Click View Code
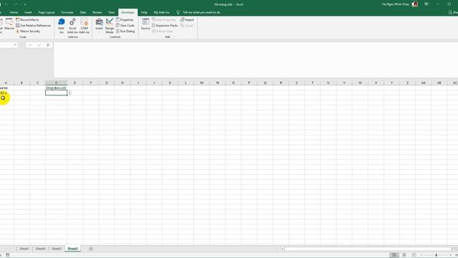This screenshot has height=258, width=458. [125, 26]
